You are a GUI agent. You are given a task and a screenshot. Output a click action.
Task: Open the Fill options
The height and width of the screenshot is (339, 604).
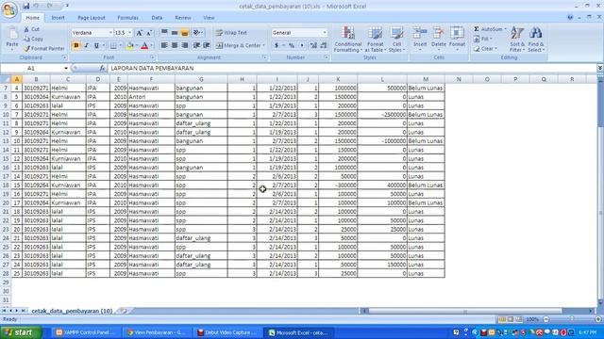click(483, 39)
